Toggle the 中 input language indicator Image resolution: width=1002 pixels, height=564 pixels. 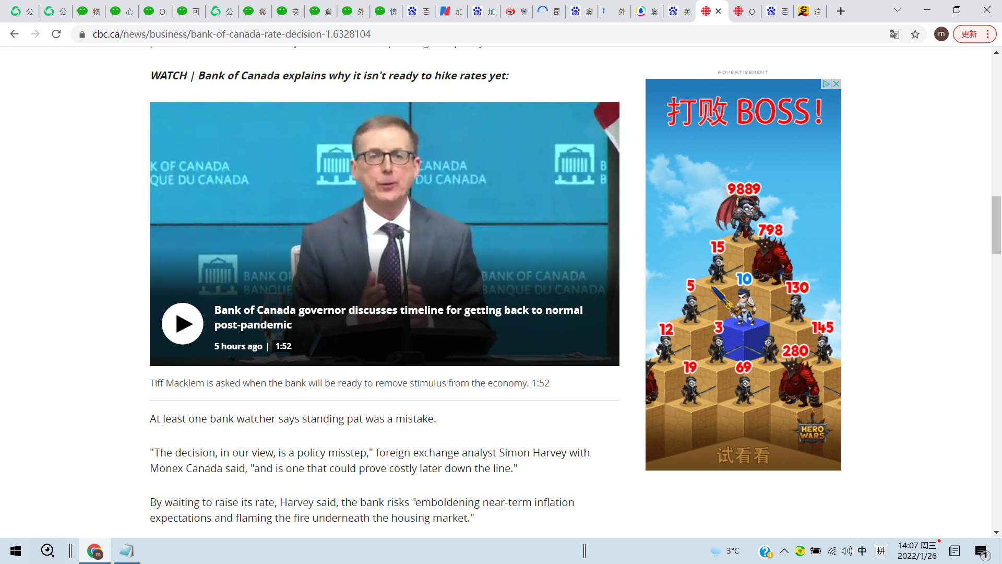pyautogui.click(x=862, y=551)
